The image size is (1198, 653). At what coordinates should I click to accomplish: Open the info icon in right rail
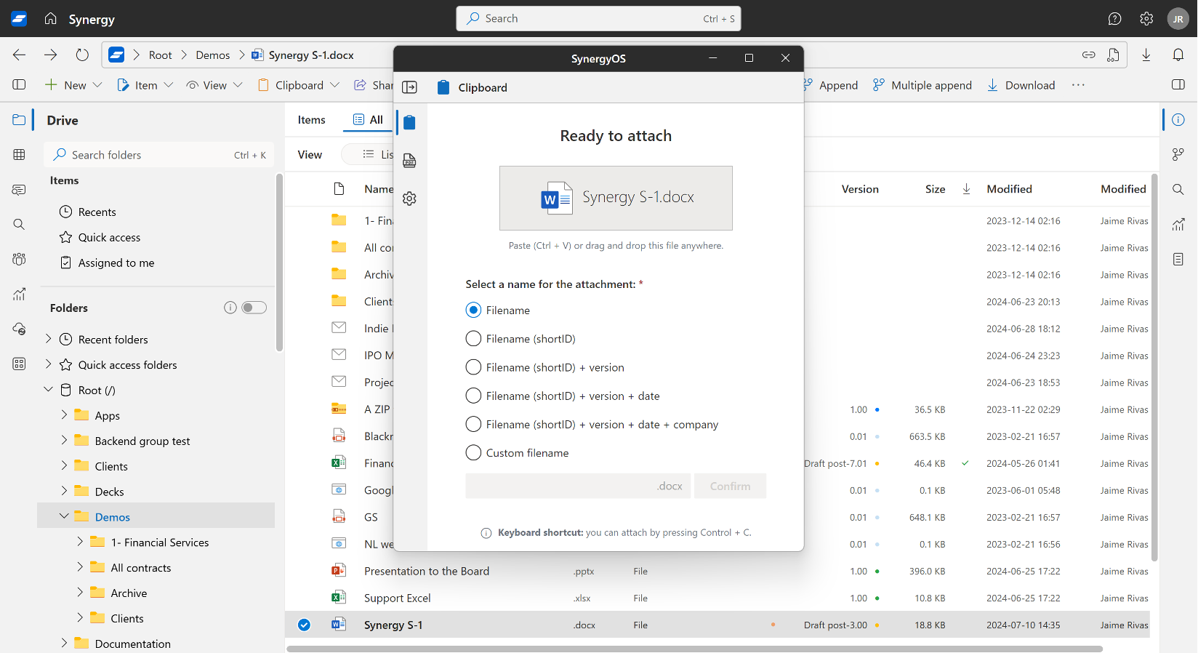(x=1178, y=120)
